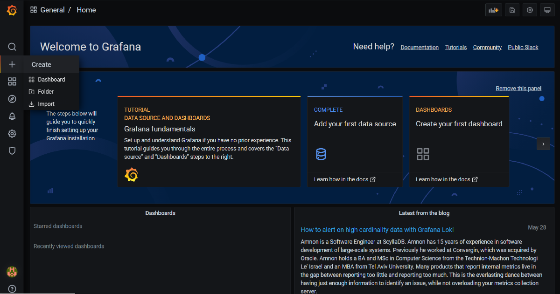Select Folder from the Create menu
Viewport: 560px width, 294px height.
pyautogui.click(x=45, y=92)
